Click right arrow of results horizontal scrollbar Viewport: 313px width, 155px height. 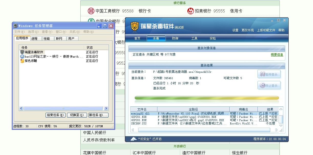[276, 130]
